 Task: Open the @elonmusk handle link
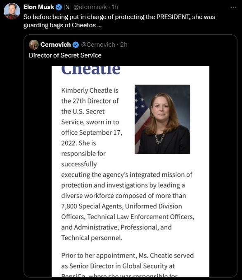(90, 7)
